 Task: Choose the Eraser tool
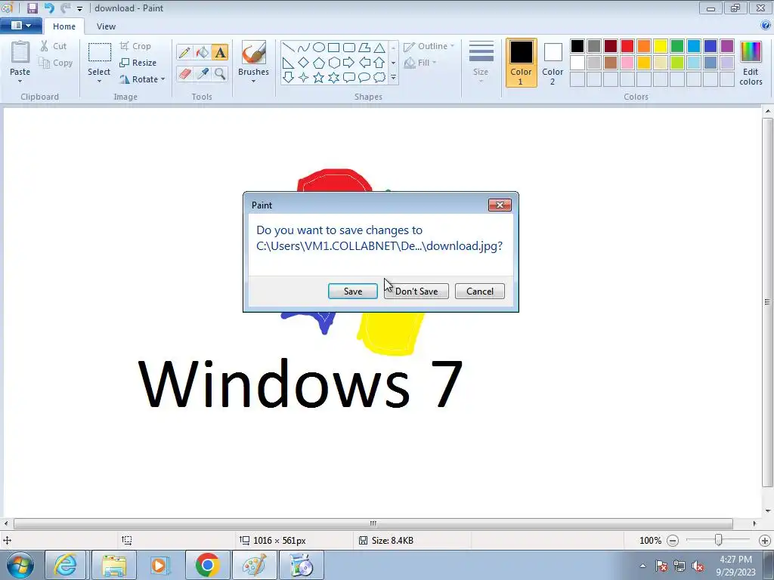(184, 73)
